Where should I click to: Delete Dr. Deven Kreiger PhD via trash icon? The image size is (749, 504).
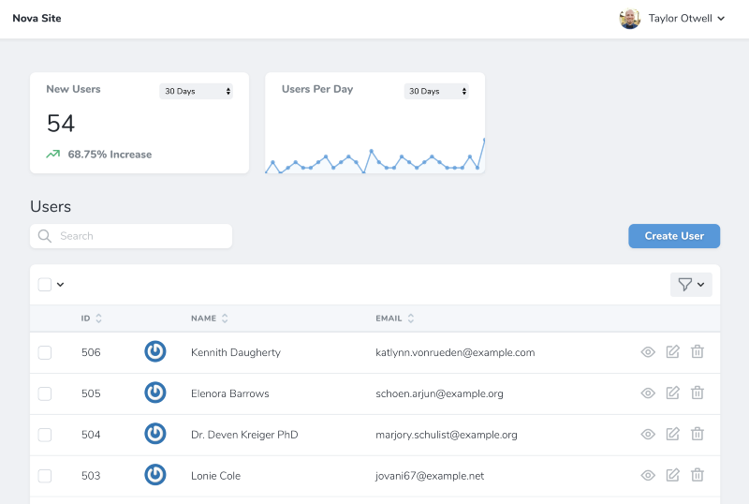[x=698, y=435]
